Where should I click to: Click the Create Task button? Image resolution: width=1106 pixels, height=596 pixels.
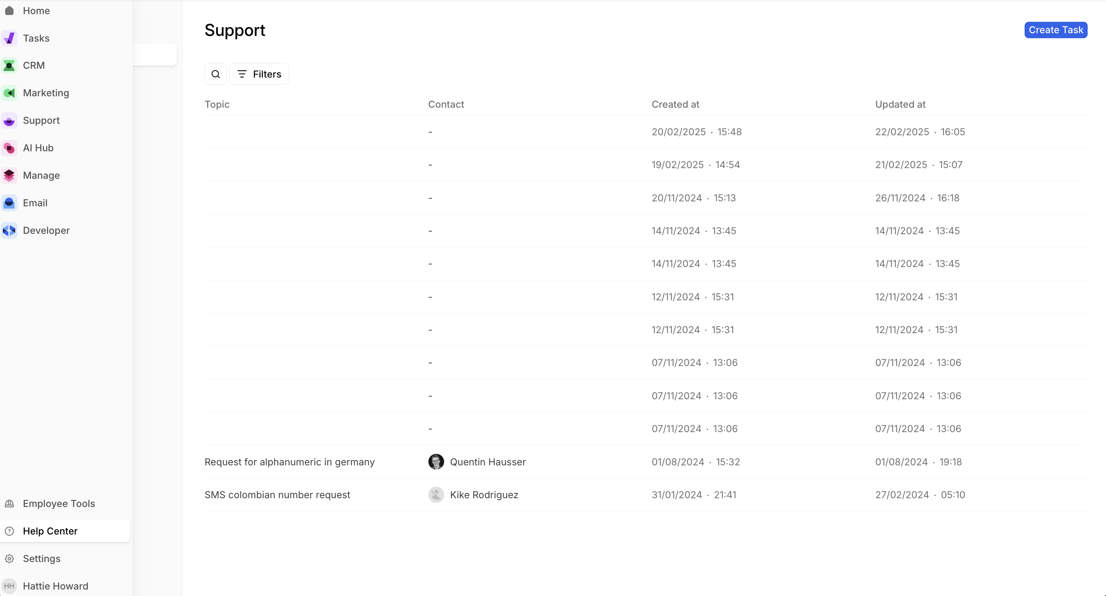[x=1055, y=30]
